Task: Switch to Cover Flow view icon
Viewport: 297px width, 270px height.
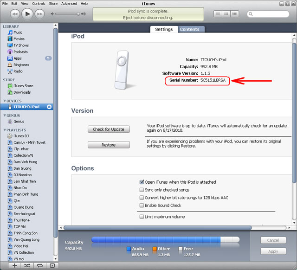Action: point(235,14)
